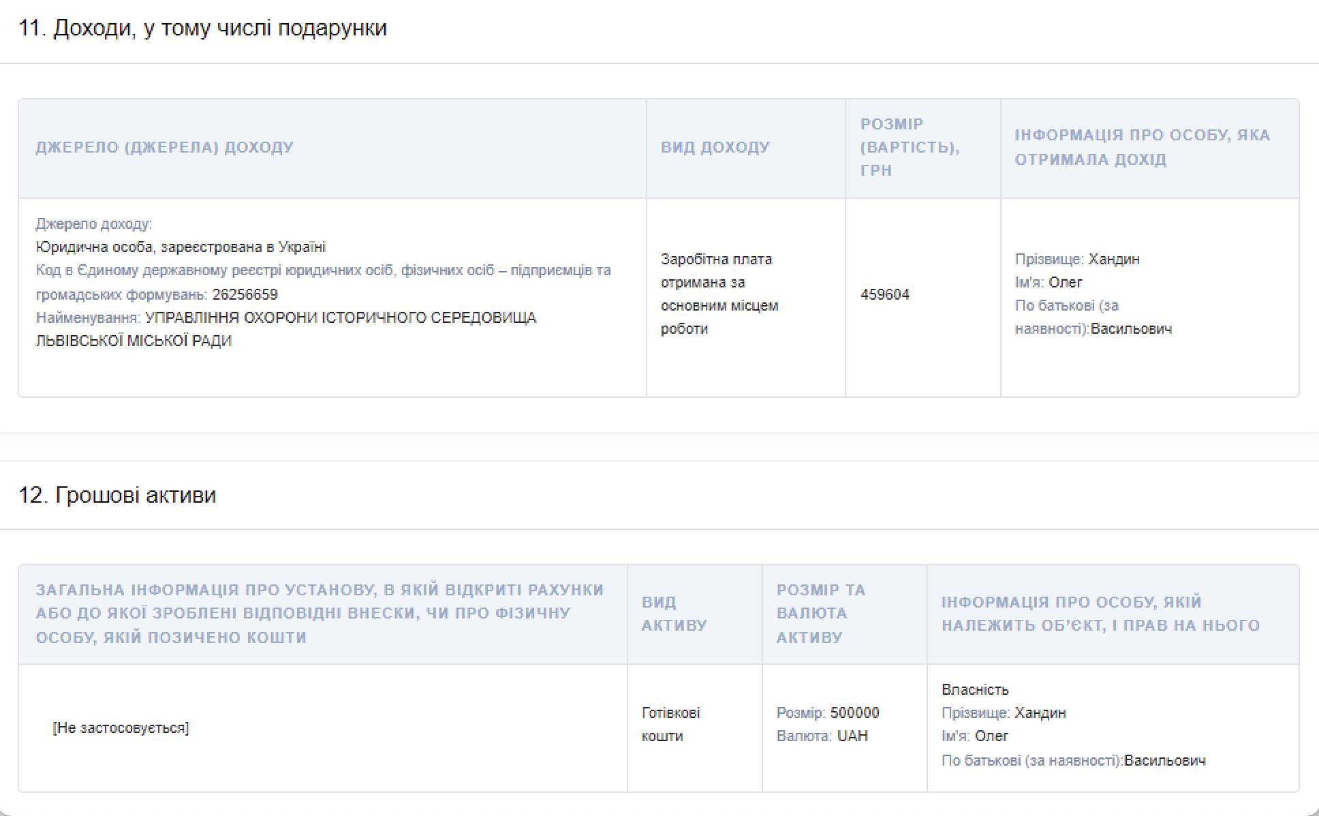Select registry code 26256659

[x=245, y=294]
